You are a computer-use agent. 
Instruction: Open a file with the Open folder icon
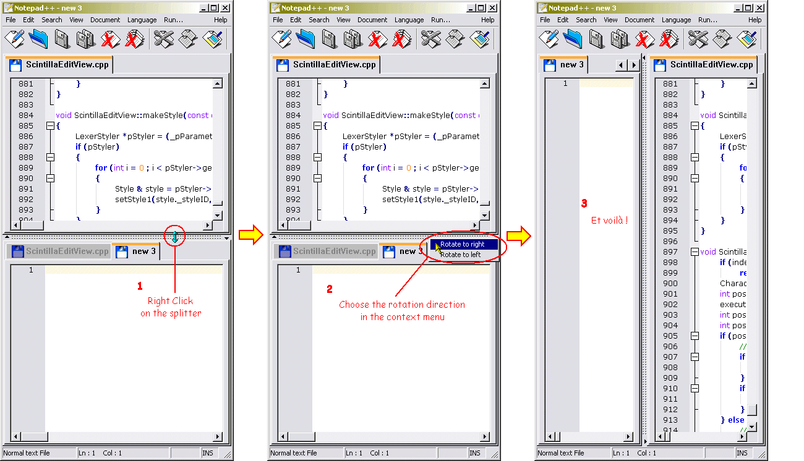point(38,38)
